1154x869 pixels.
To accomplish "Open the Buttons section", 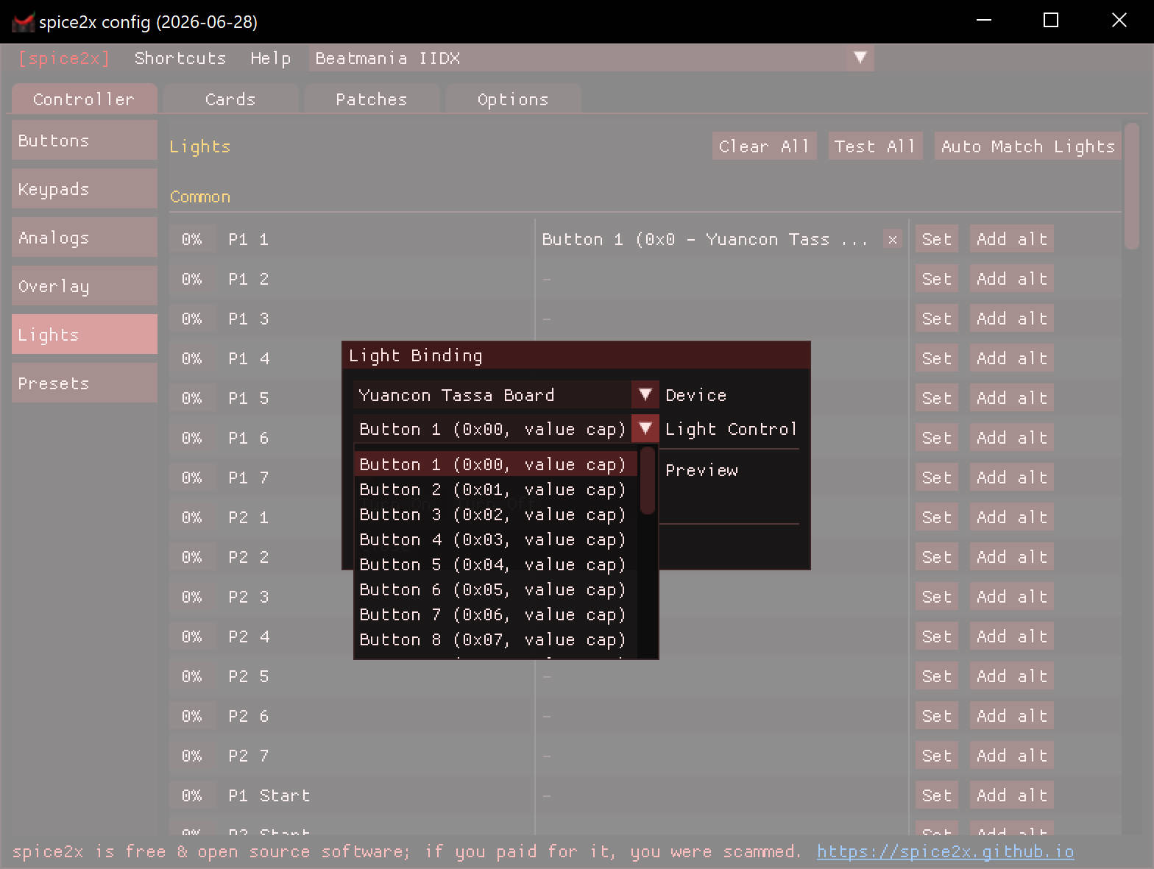I will [85, 140].
